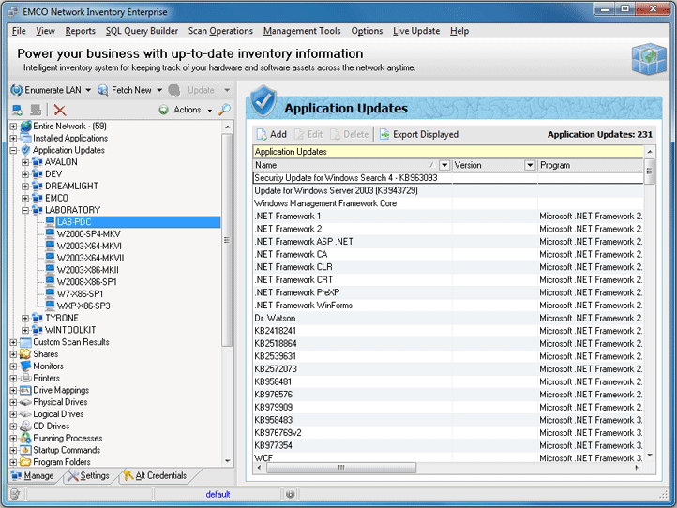Click the Program column header

coord(590,165)
